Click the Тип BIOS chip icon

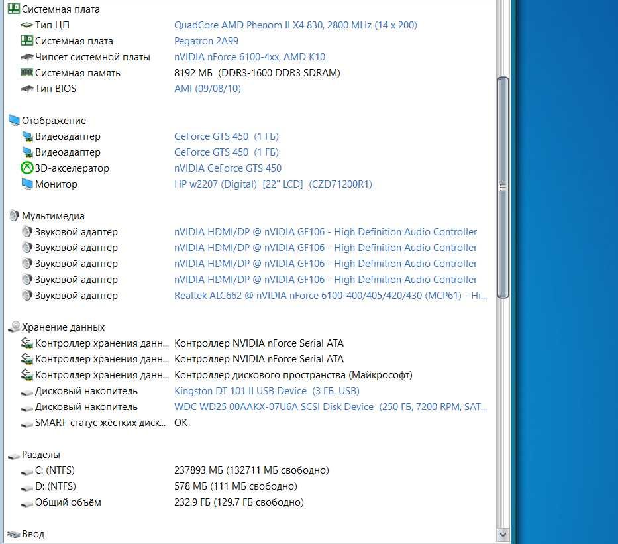coord(26,89)
